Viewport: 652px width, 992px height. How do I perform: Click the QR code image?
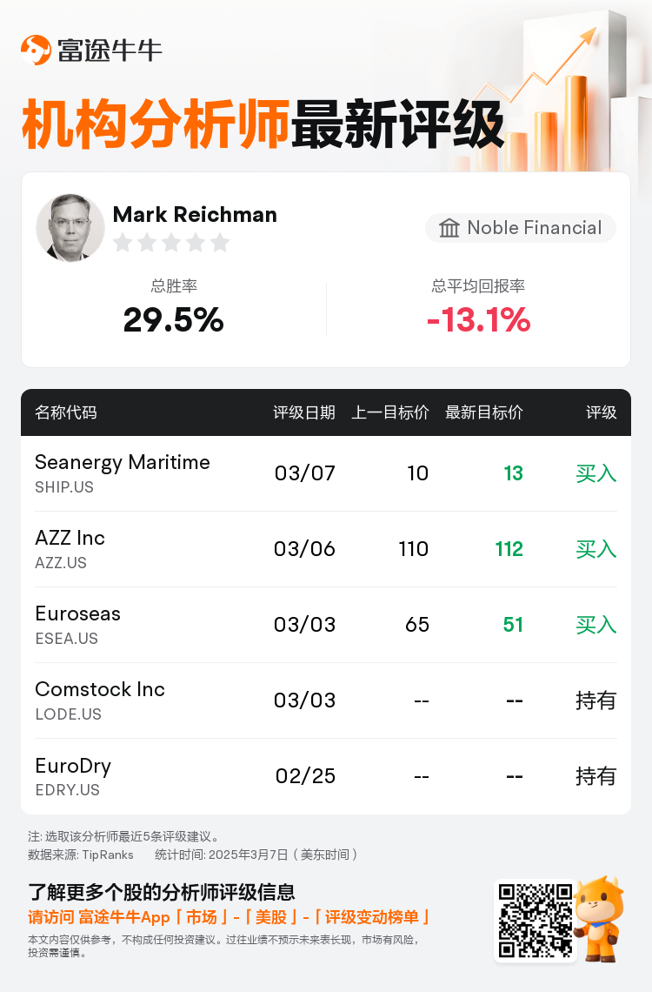[x=536, y=921]
